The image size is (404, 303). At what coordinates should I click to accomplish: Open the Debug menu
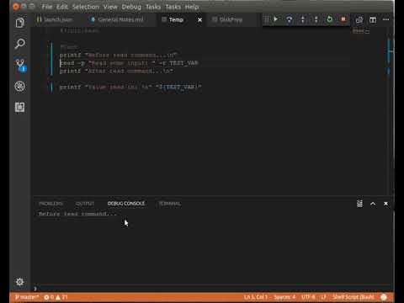[x=131, y=7]
